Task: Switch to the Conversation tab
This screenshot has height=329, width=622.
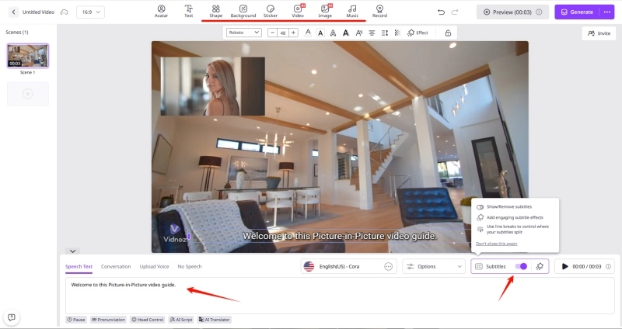Action: pos(116,266)
